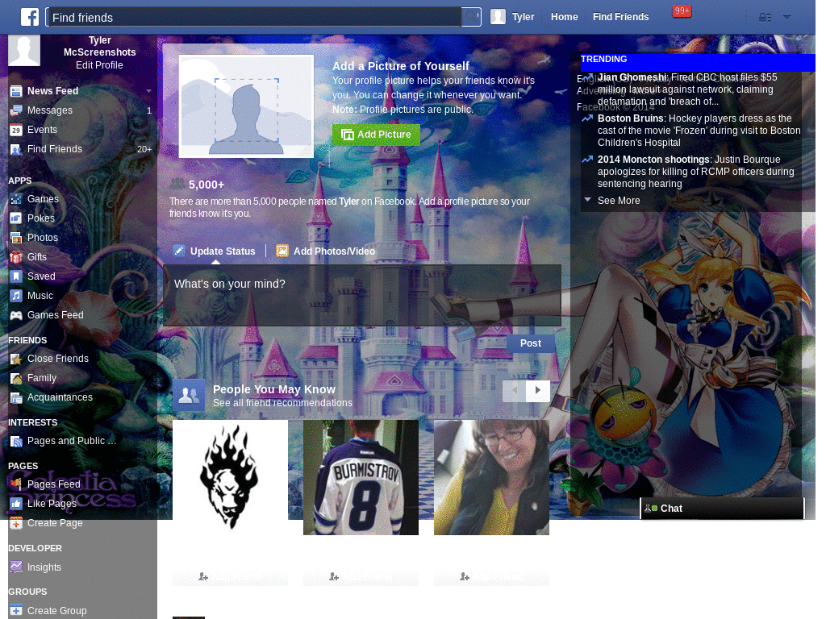Image resolution: width=826 pixels, height=619 pixels.
Task: Open the Close Friends list icon
Action: (16, 359)
